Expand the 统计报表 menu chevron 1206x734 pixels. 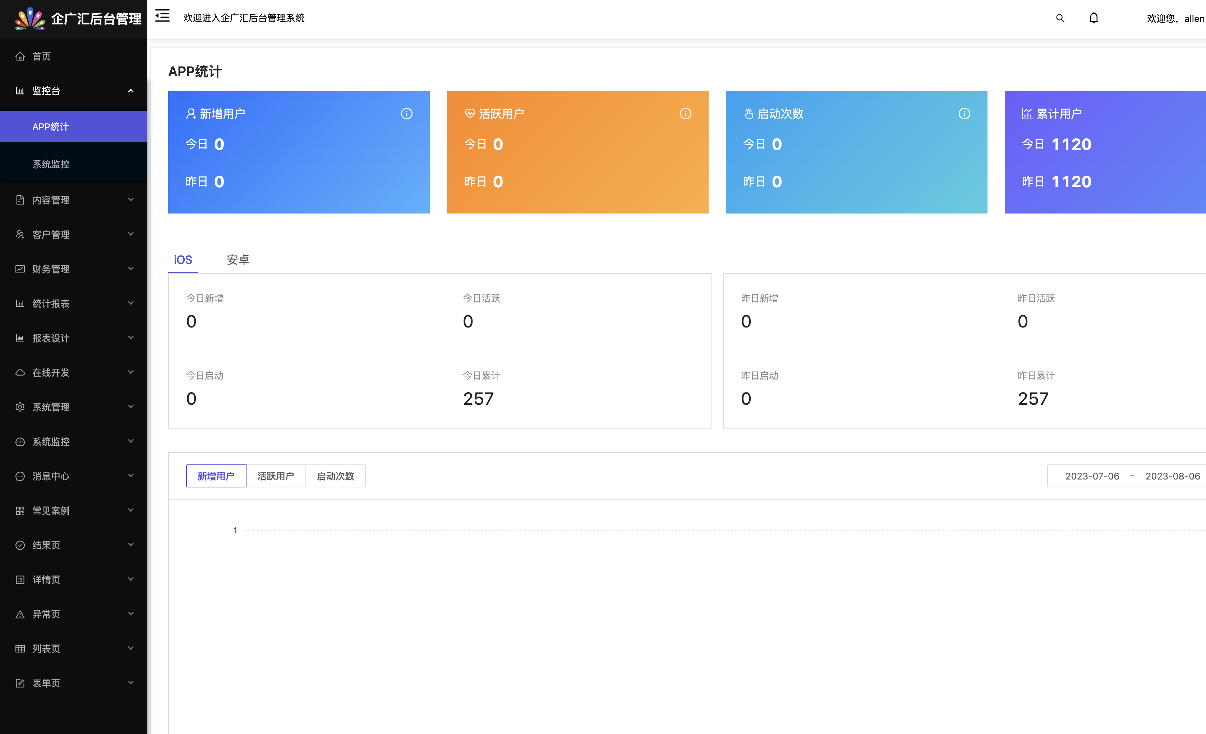(x=131, y=303)
